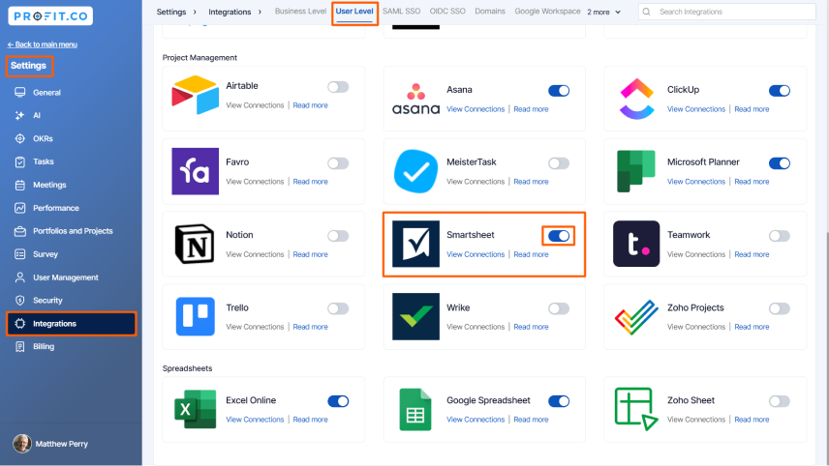
Task: Enable the Favro toggle
Action: coord(338,163)
